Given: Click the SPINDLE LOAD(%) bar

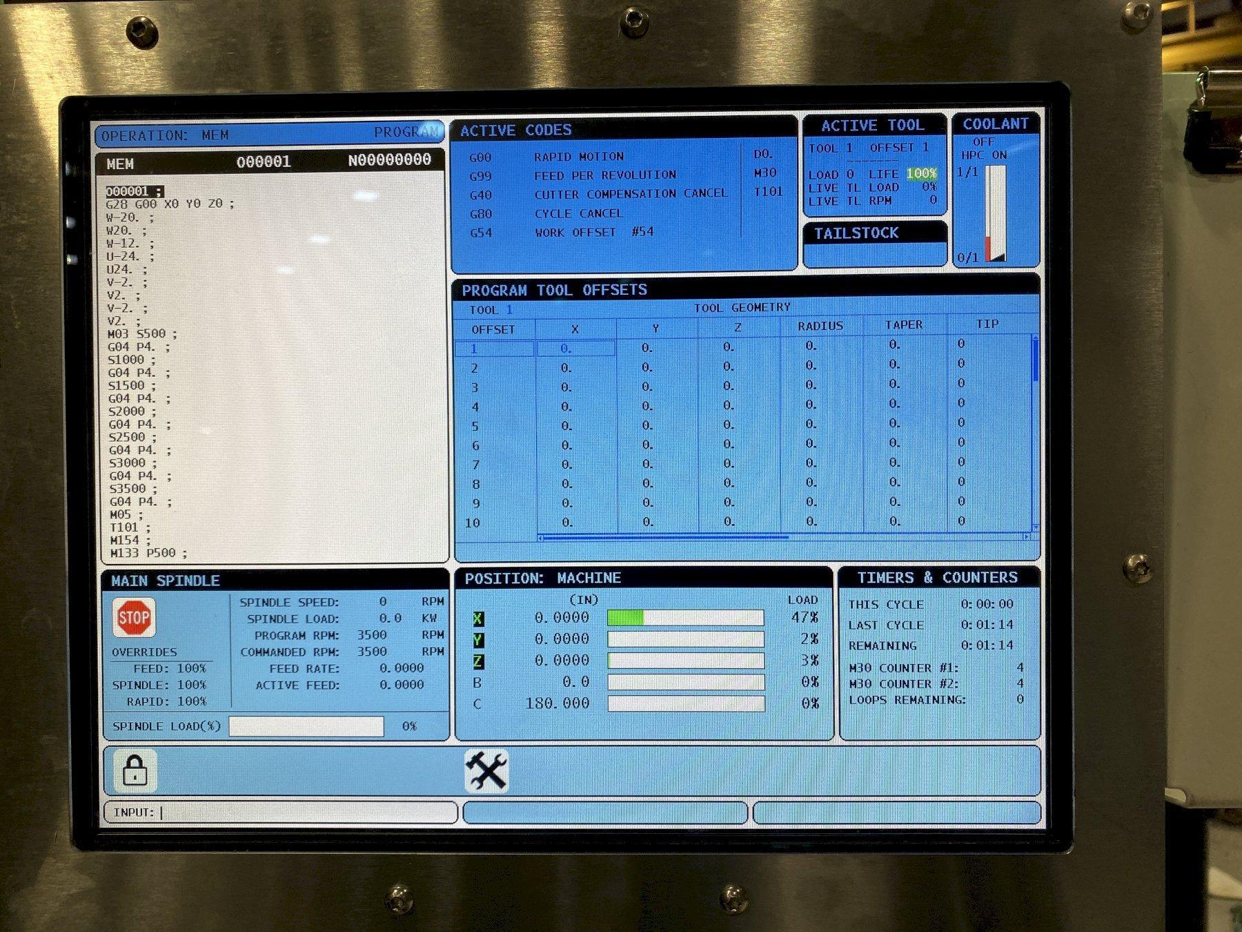Looking at the screenshot, I should [x=306, y=726].
